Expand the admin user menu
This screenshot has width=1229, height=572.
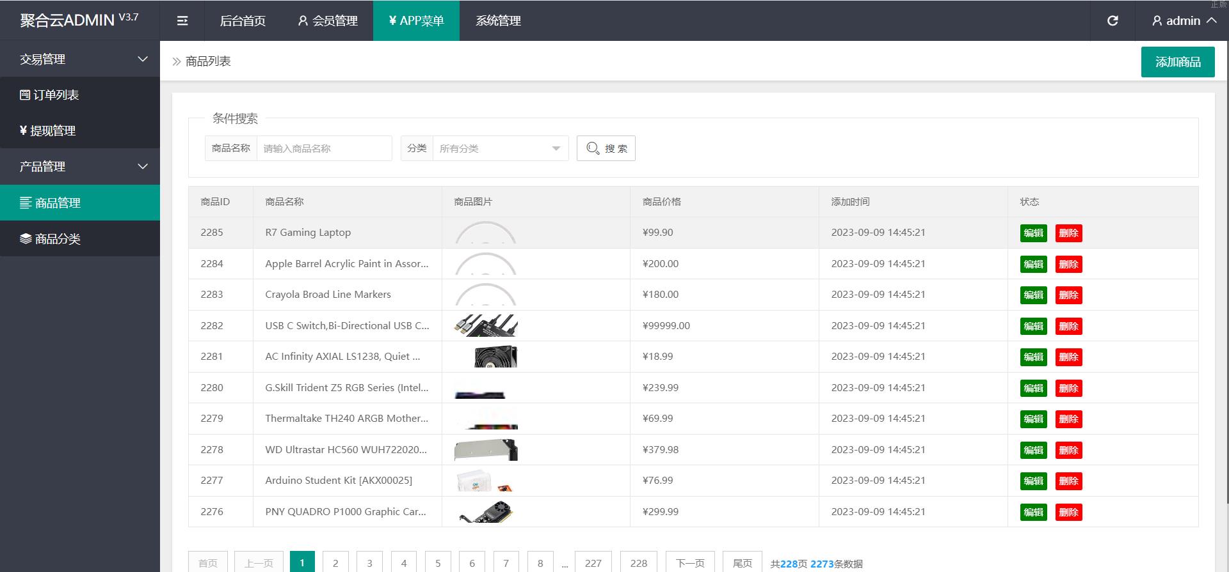click(1184, 21)
